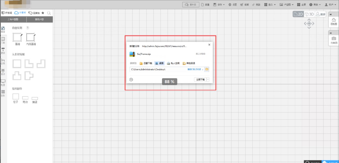
Task: Choose the upward T-shaped room shape
Action: (17, 76)
